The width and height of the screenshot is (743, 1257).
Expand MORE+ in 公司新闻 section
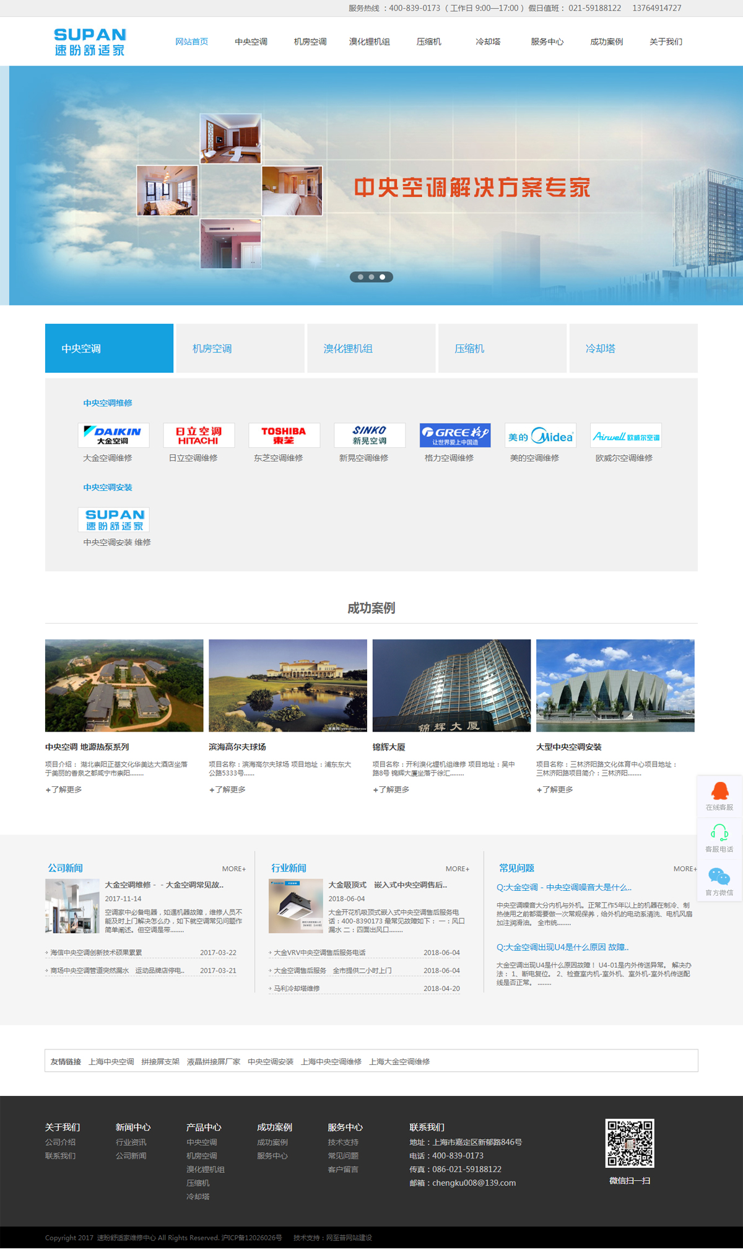tap(233, 869)
